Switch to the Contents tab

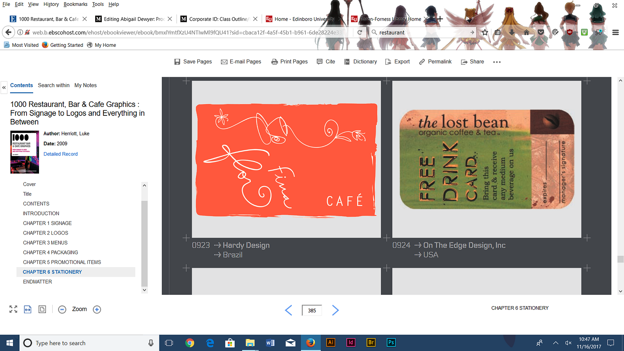click(x=21, y=85)
